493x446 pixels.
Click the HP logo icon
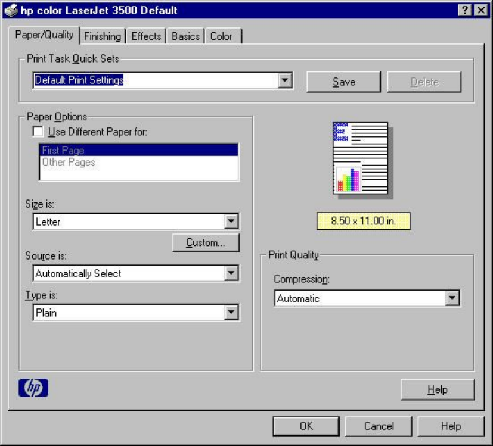click(33, 388)
